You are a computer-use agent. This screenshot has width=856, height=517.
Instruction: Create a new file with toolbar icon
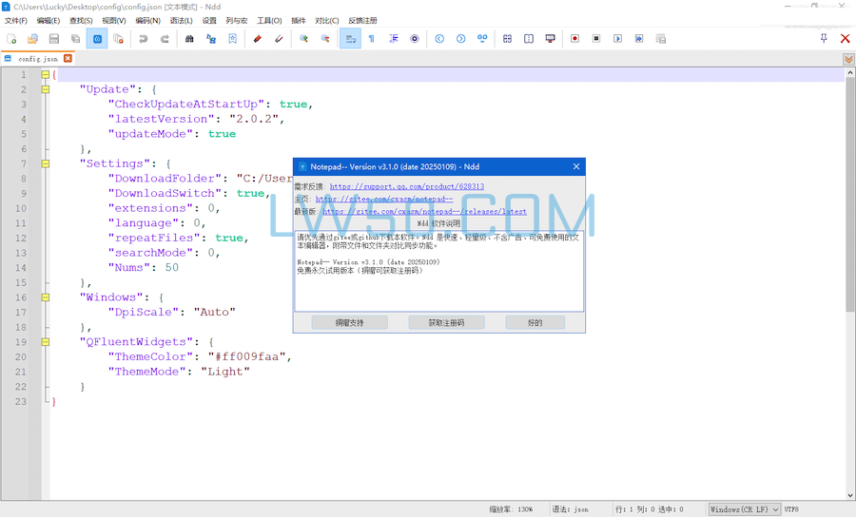(x=11, y=39)
